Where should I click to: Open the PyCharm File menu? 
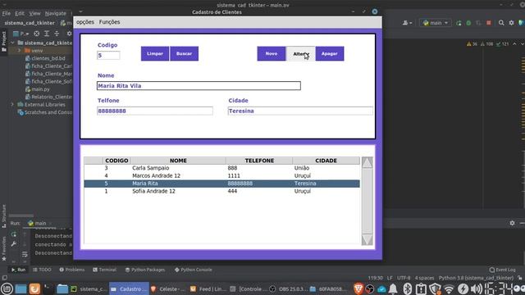[x=6, y=13]
